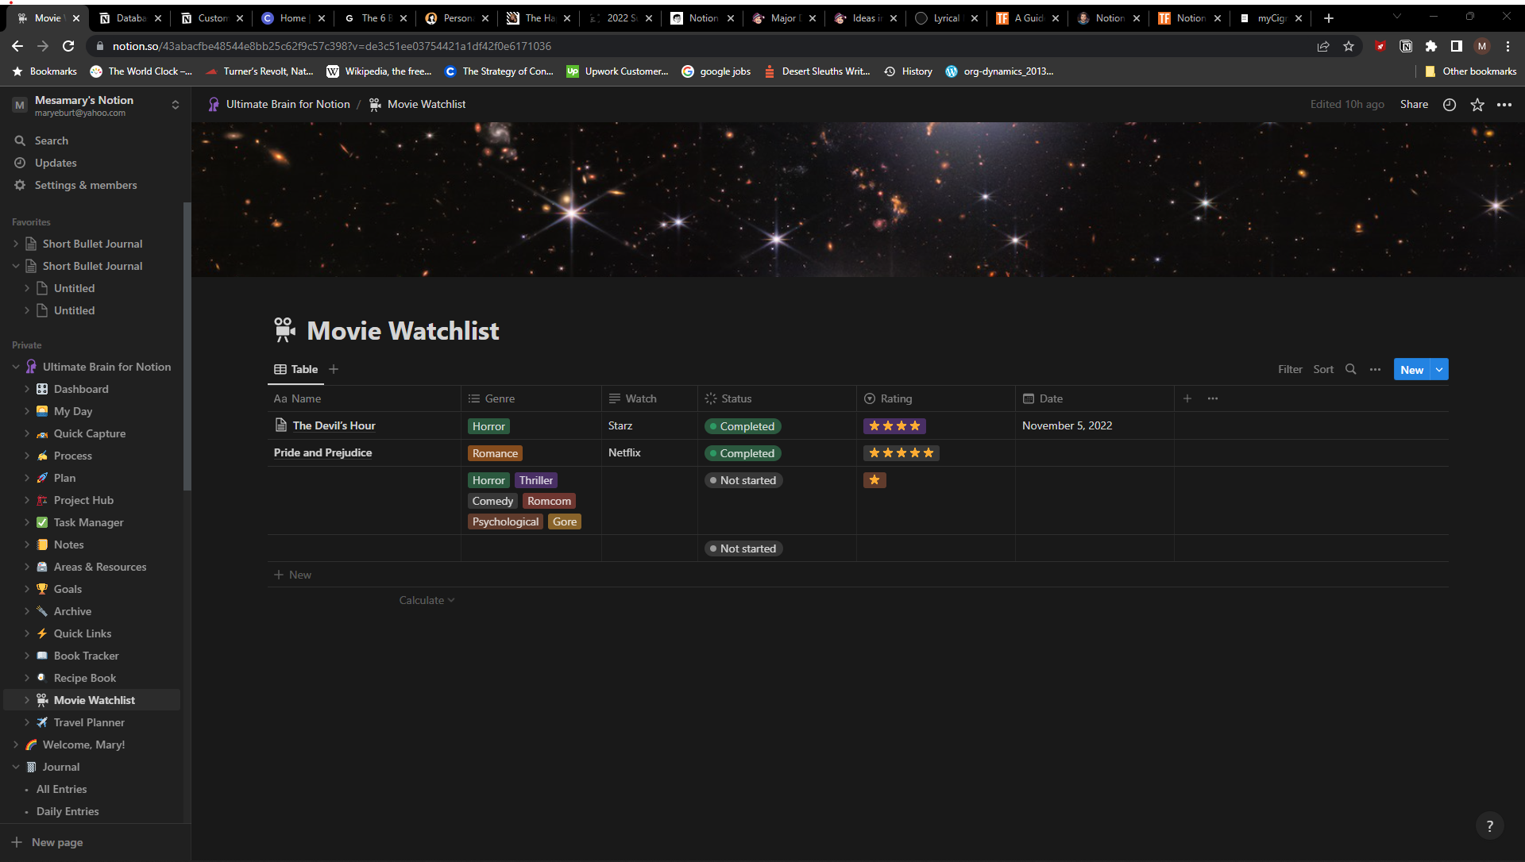The width and height of the screenshot is (1525, 862).
Task: Add a property column with plus icon
Action: [x=1187, y=398]
